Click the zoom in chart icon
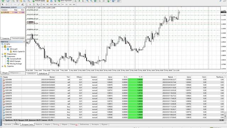Viewport: 227px width, 128px height. pos(88,1)
